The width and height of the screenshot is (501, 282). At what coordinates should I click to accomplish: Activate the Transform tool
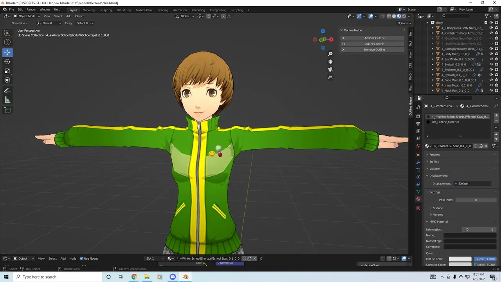(x=7, y=80)
